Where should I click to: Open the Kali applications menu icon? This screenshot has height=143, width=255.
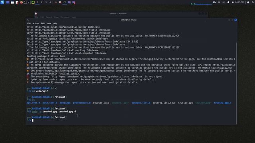tap(2, 2)
